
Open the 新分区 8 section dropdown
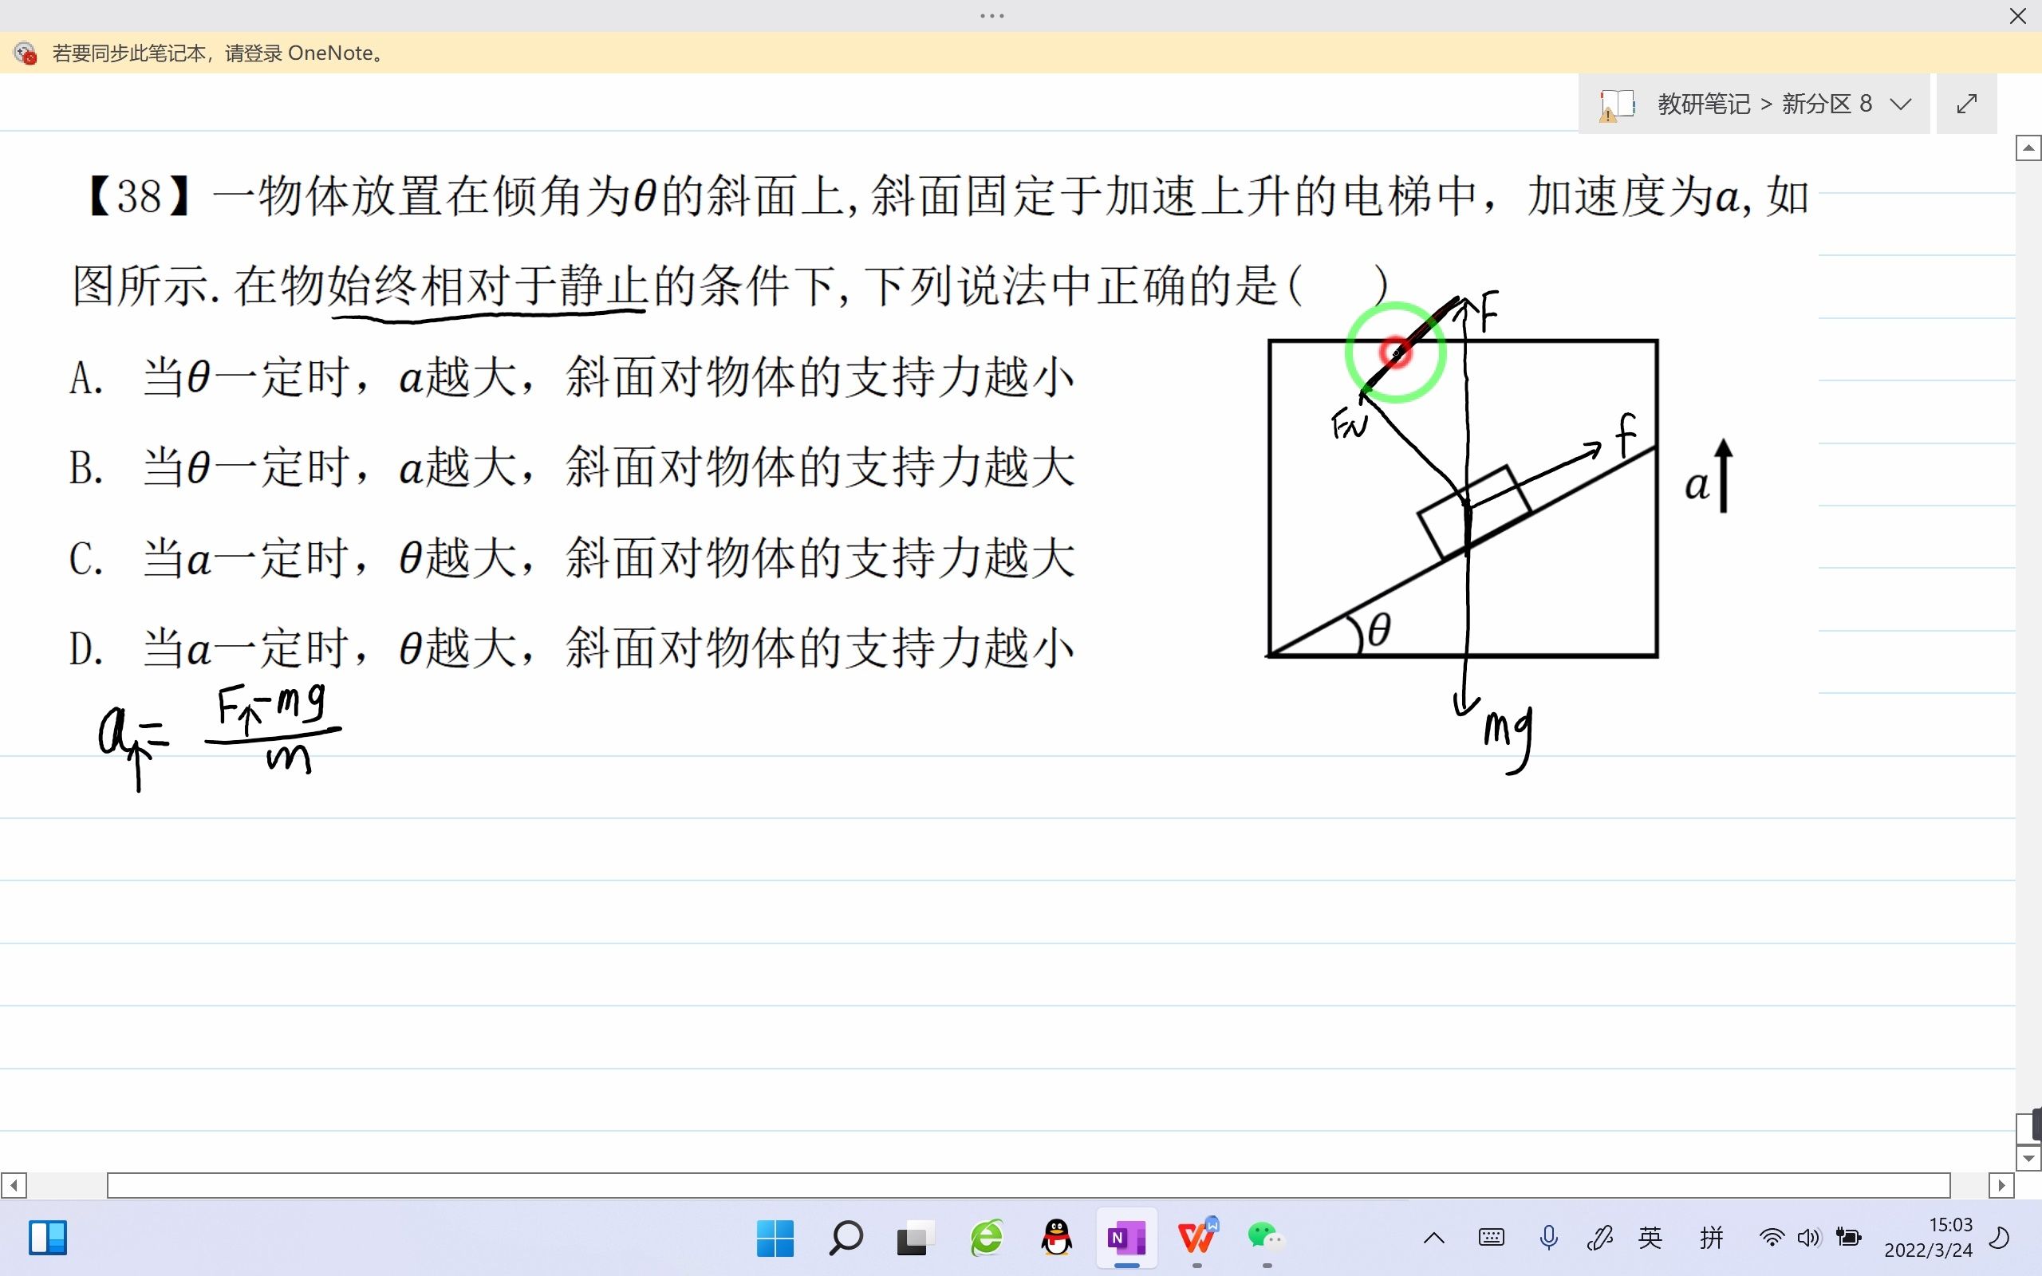click(1899, 103)
